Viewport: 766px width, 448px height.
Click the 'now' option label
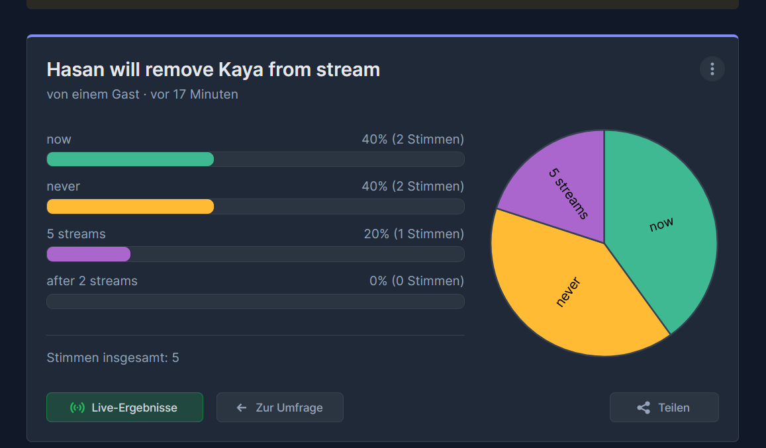pos(59,140)
